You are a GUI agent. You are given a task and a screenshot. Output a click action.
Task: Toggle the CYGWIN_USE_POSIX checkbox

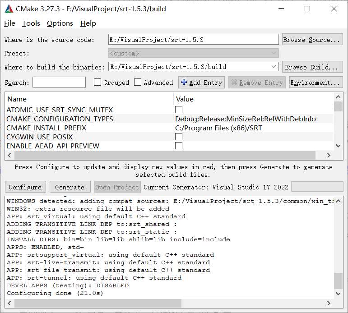[x=179, y=137]
